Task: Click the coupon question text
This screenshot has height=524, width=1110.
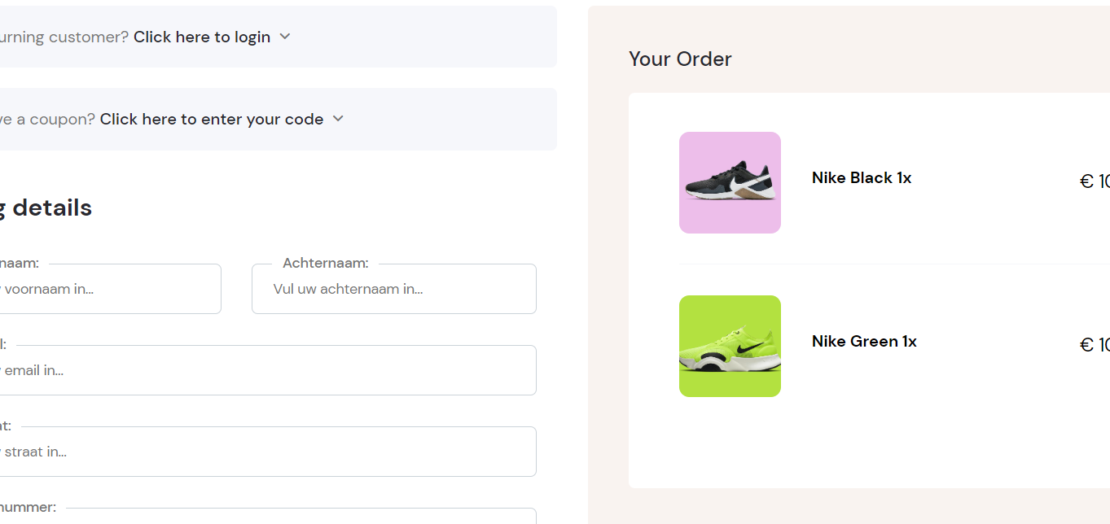Action: (x=47, y=119)
